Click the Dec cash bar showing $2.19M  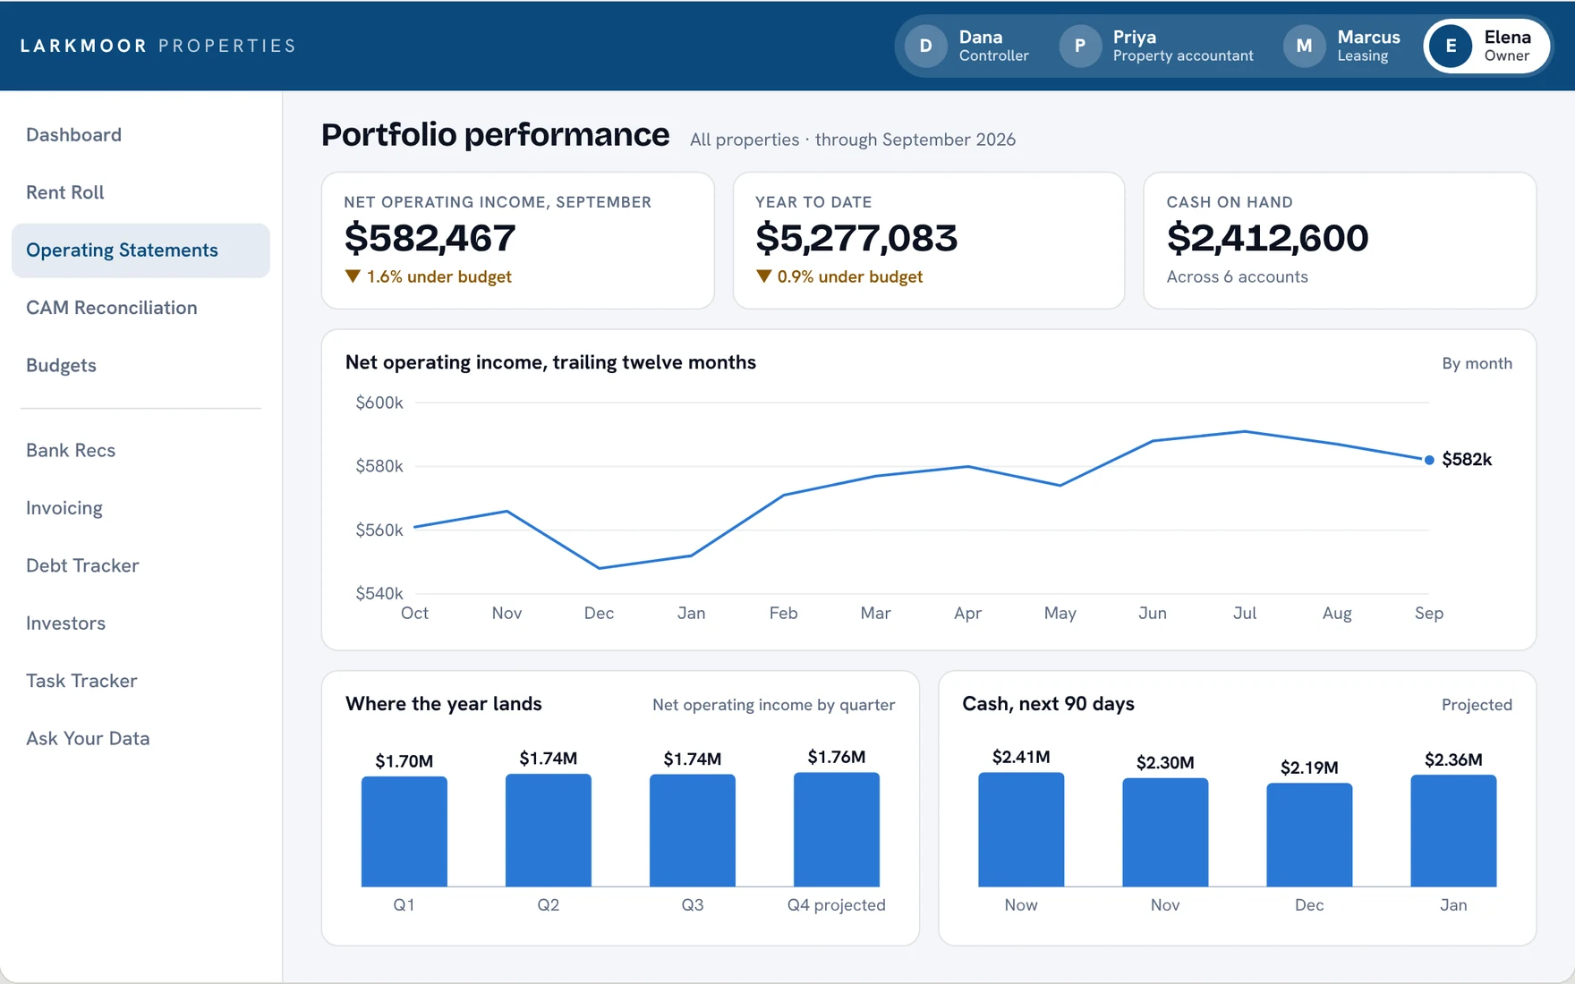click(1309, 835)
